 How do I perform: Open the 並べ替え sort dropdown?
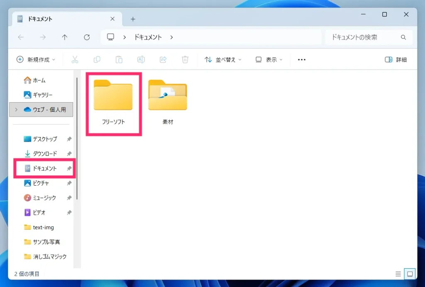223,60
